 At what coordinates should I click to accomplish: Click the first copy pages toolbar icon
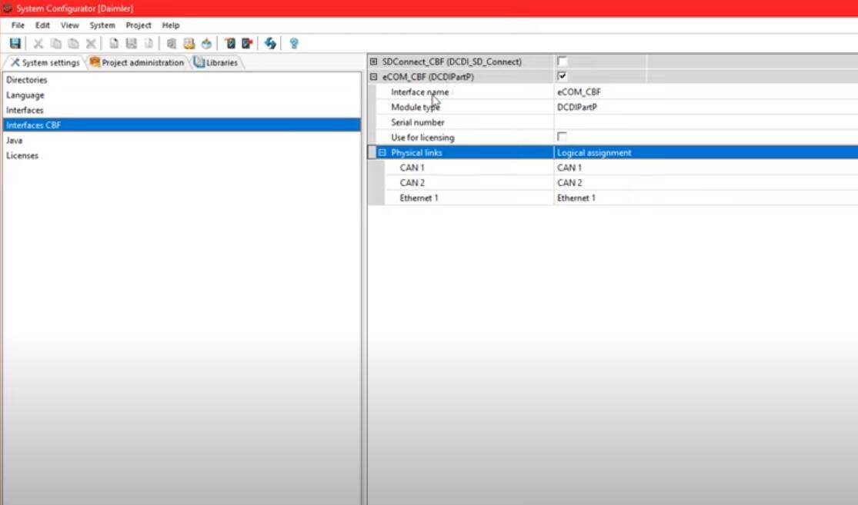(55, 44)
